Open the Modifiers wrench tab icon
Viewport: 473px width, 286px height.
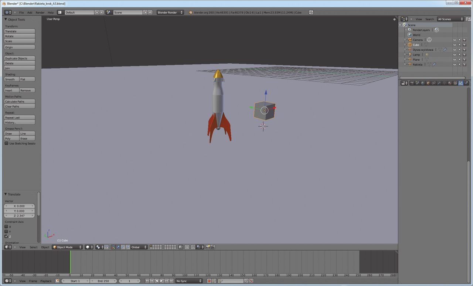coord(439,83)
